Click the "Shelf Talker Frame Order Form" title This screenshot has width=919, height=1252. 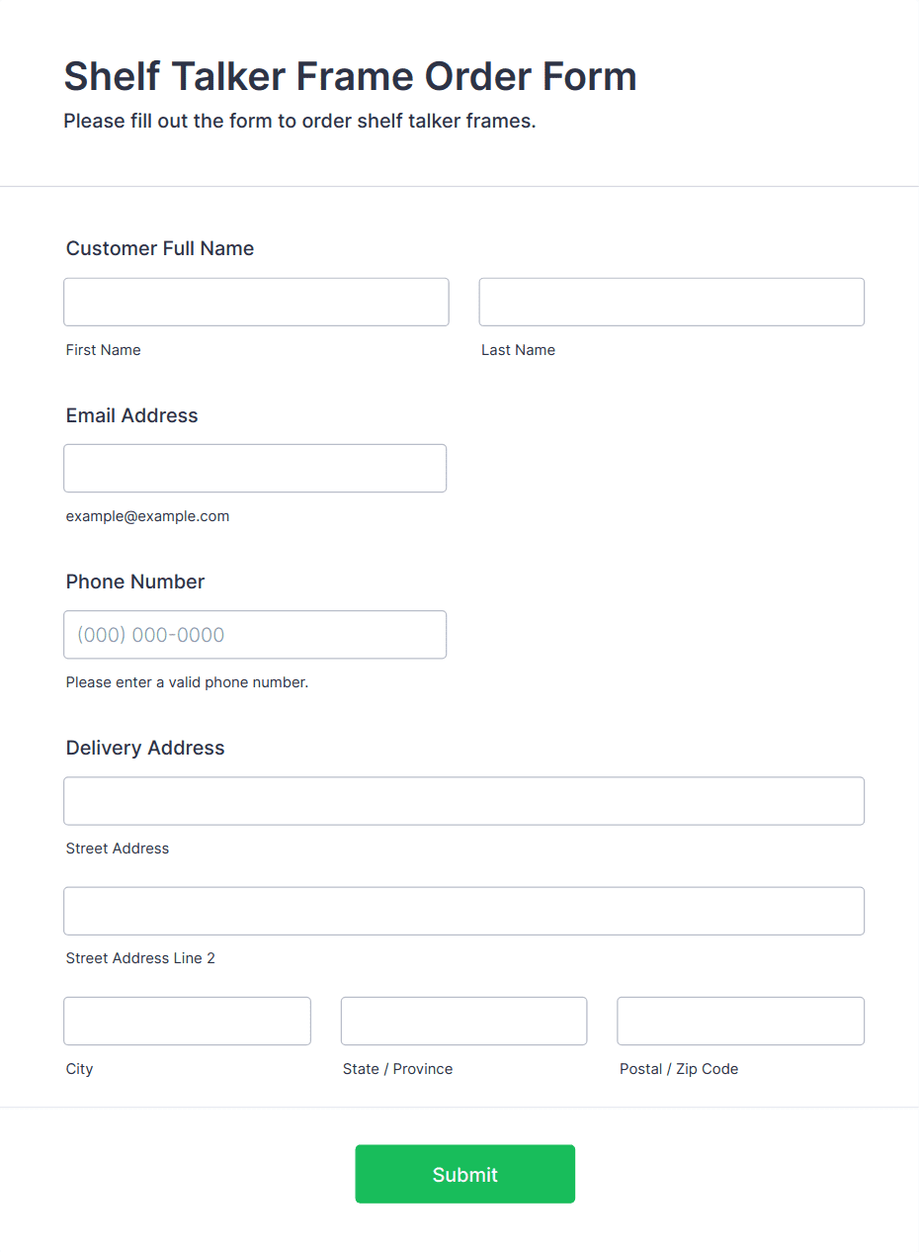tap(350, 76)
